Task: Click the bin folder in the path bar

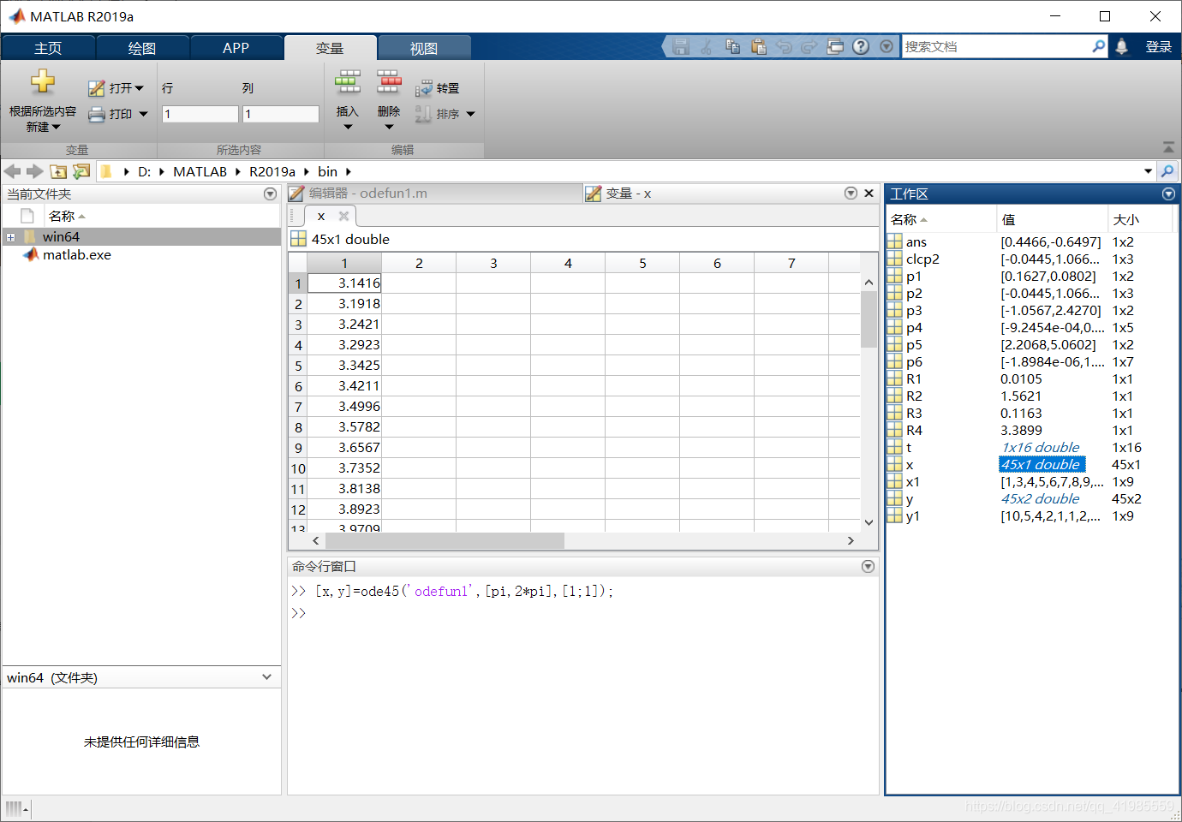Action: (x=327, y=171)
